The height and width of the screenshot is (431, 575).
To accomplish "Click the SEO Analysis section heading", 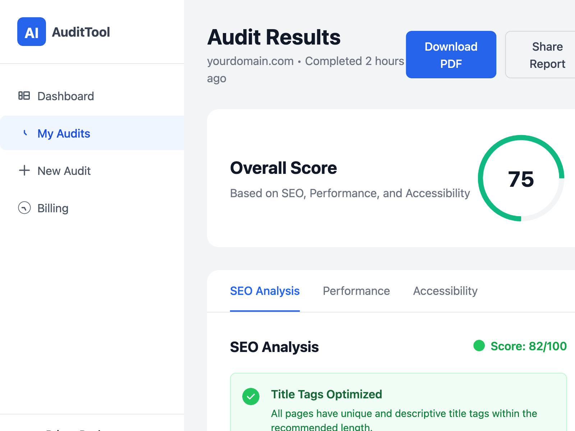I will point(274,347).
